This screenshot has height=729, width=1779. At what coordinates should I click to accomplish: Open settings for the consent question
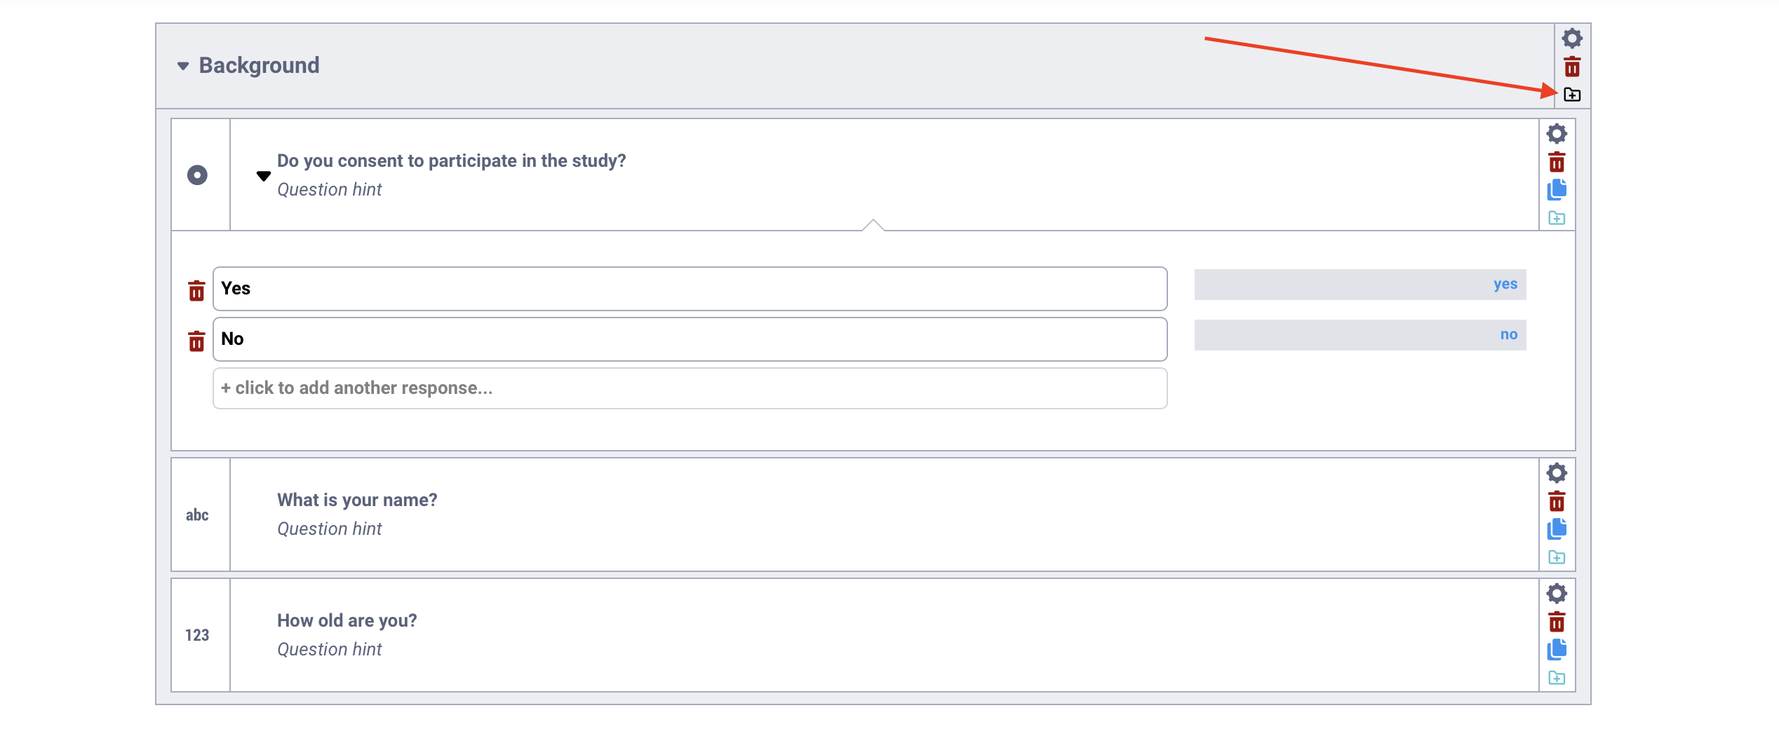(1557, 132)
